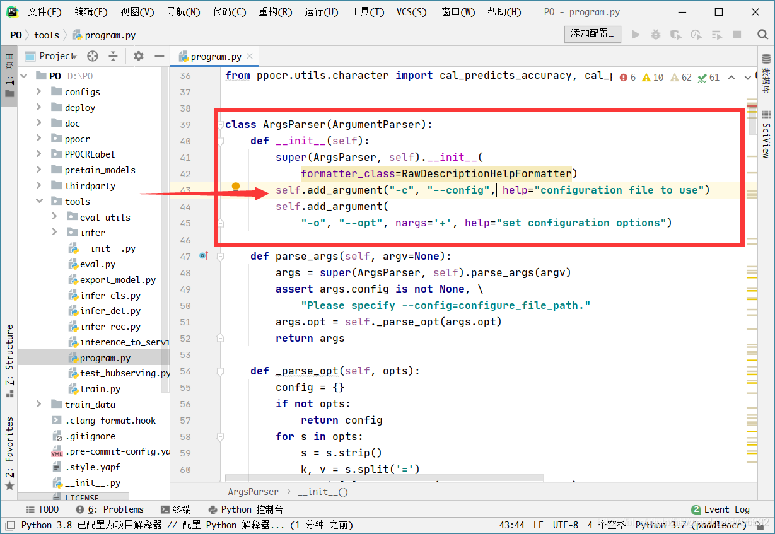The image size is (775, 534).
Task: Open the Refactor menu
Action: point(276,12)
